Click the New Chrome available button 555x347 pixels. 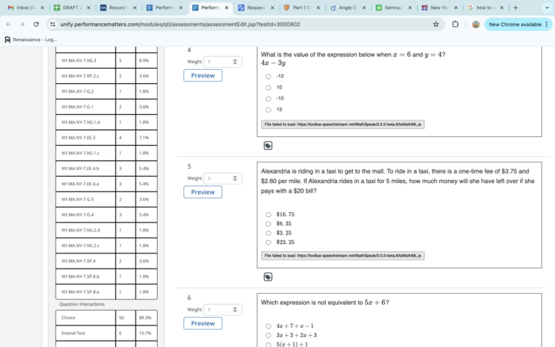click(517, 25)
